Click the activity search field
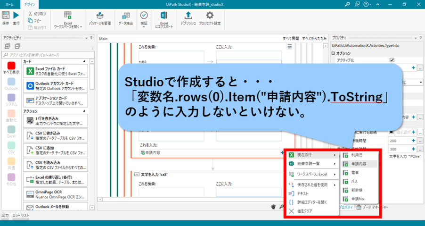425x226 pixels. click(48, 55)
